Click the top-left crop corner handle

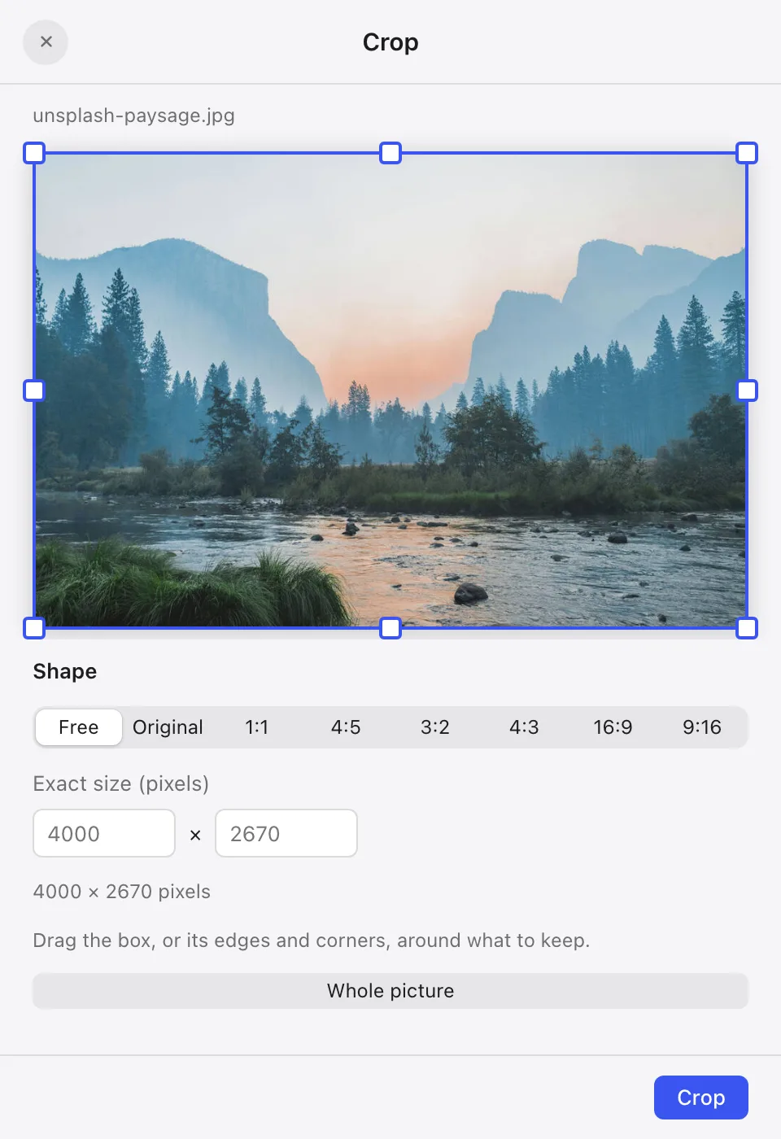click(34, 153)
